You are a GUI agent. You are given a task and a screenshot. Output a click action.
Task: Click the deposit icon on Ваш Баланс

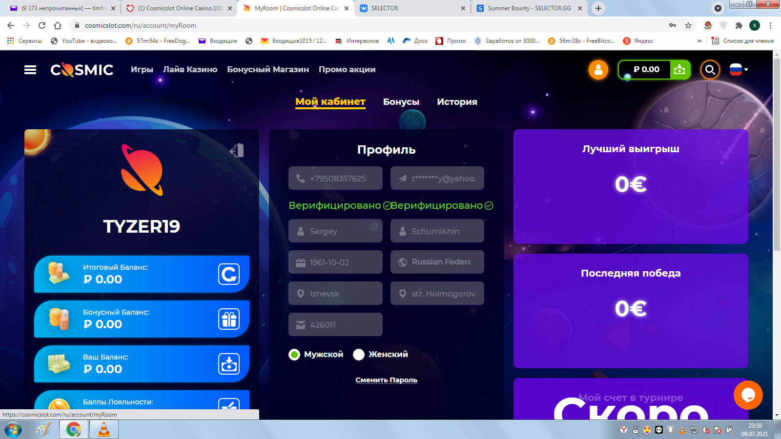[x=229, y=364]
